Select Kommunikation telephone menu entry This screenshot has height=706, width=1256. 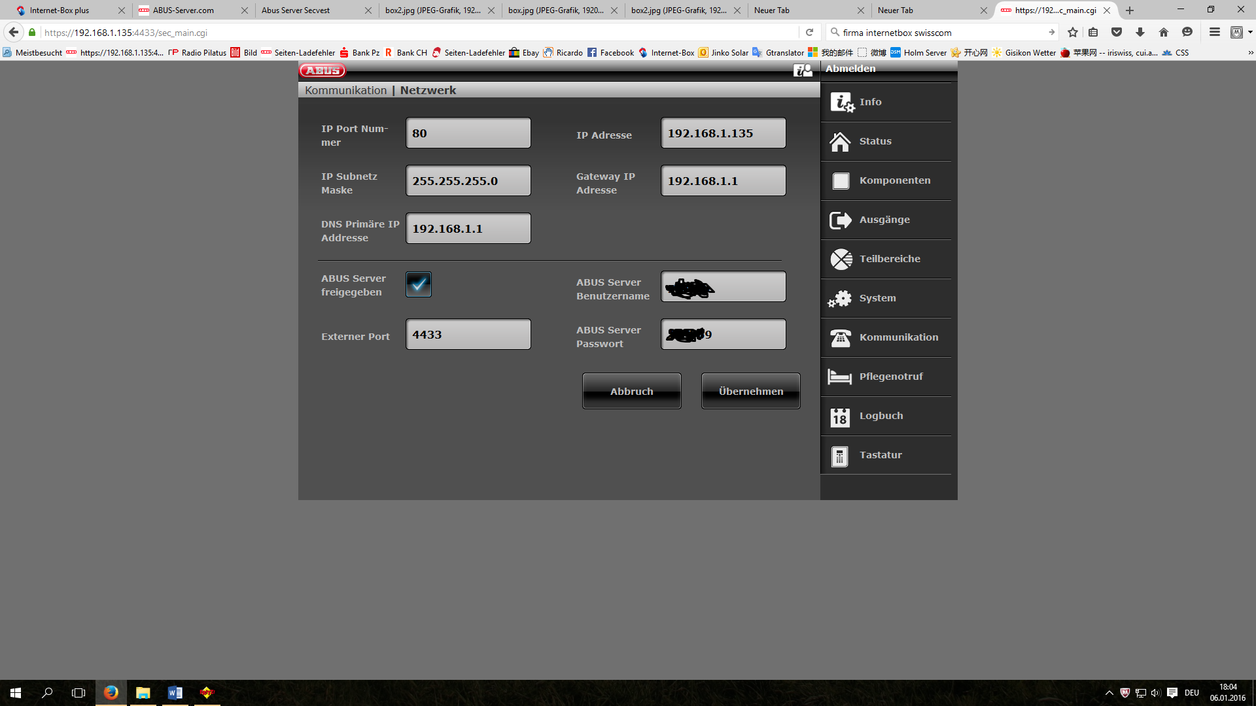click(x=898, y=337)
